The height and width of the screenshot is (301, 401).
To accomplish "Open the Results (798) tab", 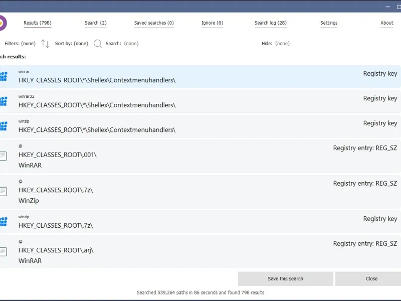I will pos(37,23).
